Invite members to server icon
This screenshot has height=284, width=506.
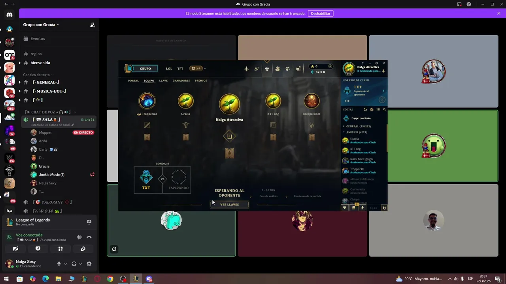(x=93, y=24)
